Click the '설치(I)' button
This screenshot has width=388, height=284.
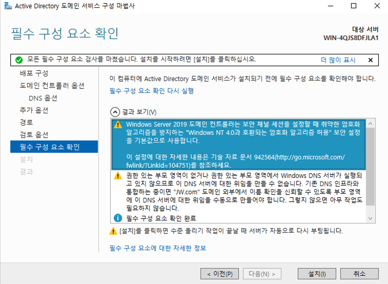(317, 274)
